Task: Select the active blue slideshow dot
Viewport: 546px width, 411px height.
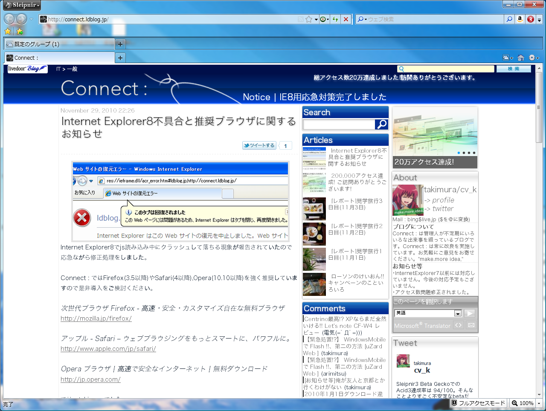Action: coord(459,153)
